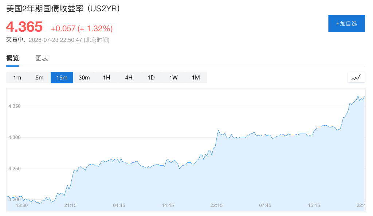Click the 4.300 price axis label
Image resolution: width=373 pixels, height=216 pixels.
[x=15, y=137]
